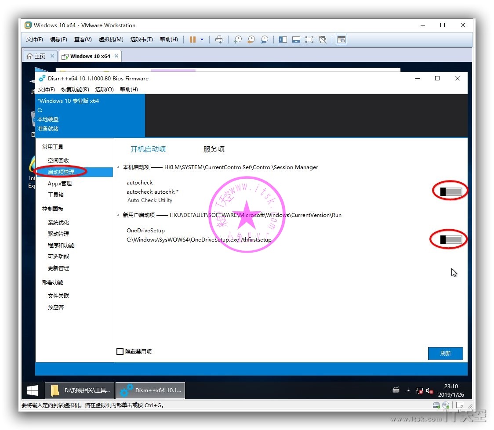Click the console view toolbar icon
Image resolution: width=494 pixels, height=430 pixels.
(x=341, y=40)
